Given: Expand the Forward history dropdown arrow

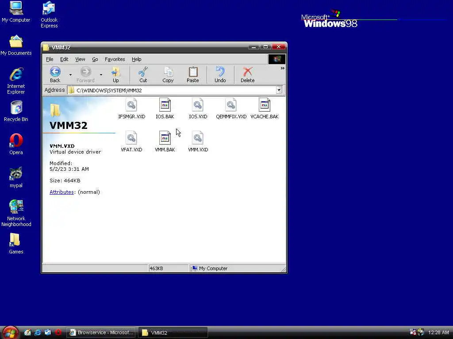Looking at the screenshot, I should (101, 75).
